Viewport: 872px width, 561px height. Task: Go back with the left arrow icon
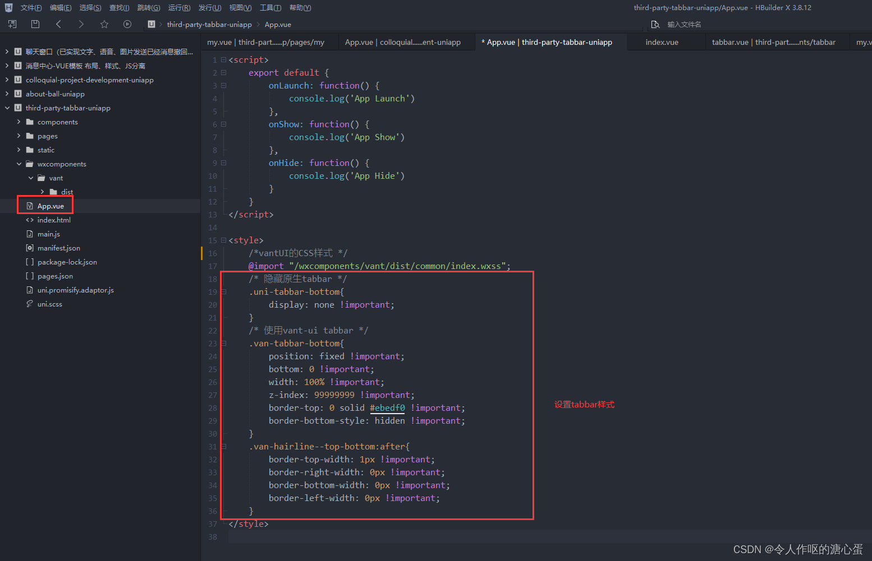[58, 24]
